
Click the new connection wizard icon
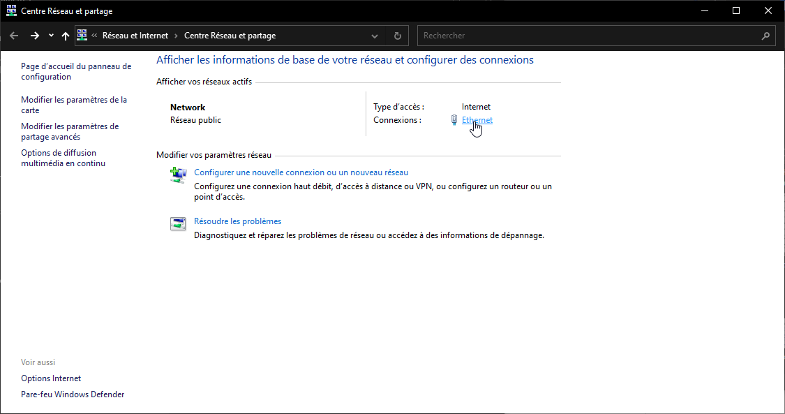[179, 175]
